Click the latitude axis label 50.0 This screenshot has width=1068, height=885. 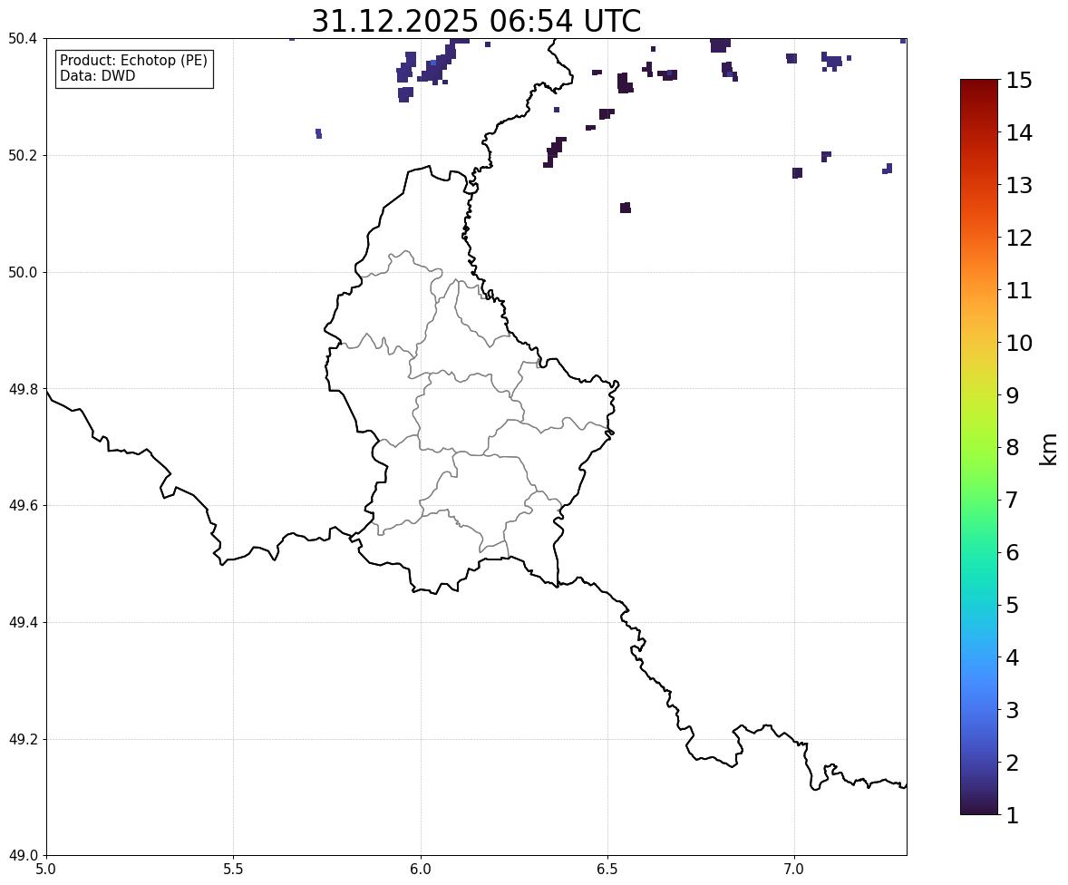click(23, 273)
